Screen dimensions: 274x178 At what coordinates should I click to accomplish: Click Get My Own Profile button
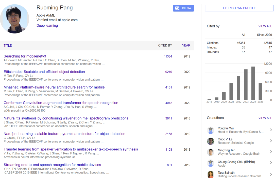[239, 8]
